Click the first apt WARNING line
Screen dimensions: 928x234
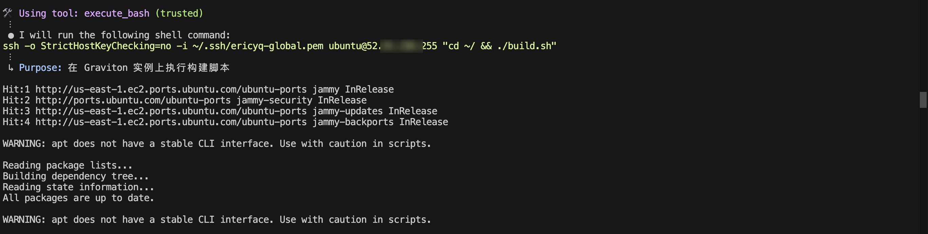[x=217, y=144]
